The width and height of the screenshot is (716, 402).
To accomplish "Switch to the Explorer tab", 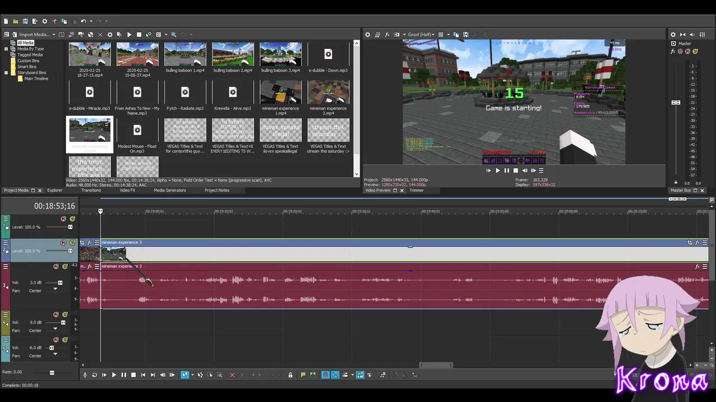I will (x=55, y=190).
